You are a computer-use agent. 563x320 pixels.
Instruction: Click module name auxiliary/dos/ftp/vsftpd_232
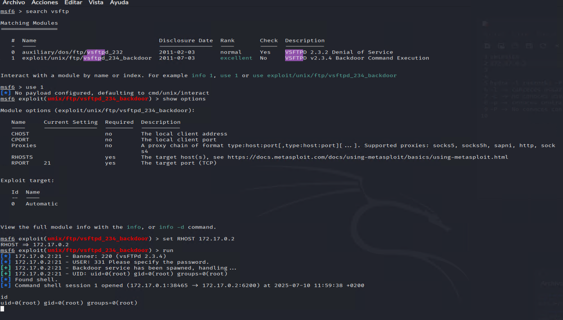73,52
